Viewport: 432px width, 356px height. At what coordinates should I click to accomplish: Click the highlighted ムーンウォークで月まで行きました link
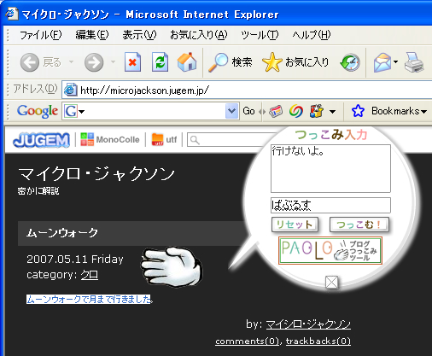(x=89, y=299)
